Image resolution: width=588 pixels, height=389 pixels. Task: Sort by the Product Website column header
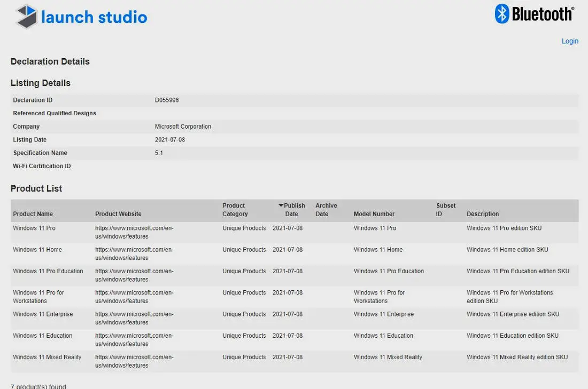click(x=118, y=214)
